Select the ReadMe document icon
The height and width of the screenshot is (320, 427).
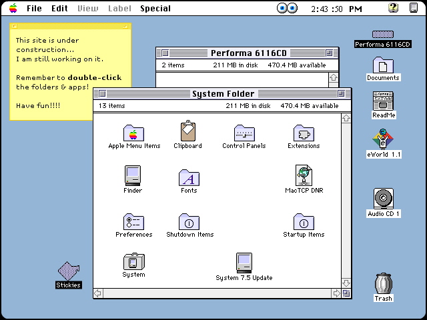[x=383, y=101]
